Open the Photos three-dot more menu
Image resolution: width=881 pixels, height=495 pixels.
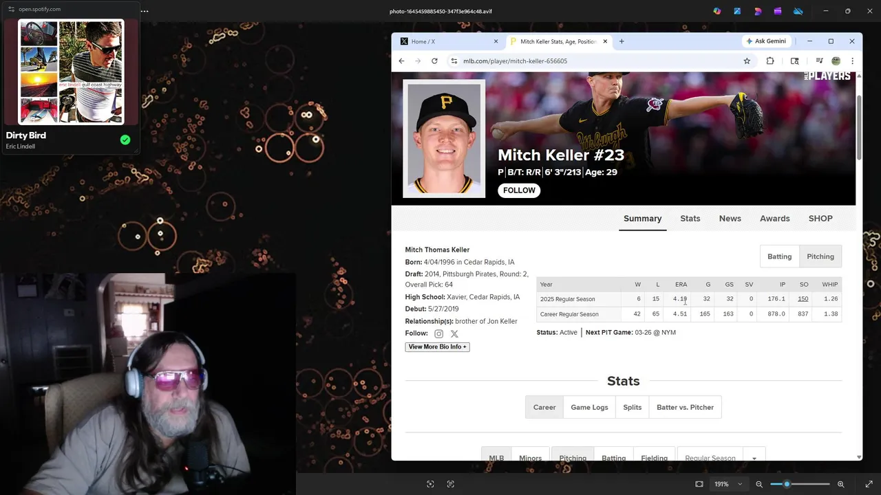(x=144, y=11)
